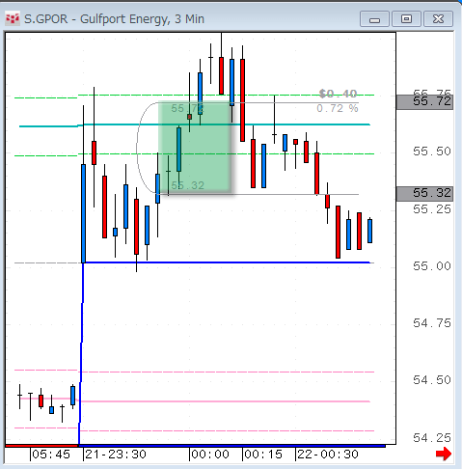Click the $0.40 measurement value
This screenshot has width=462, height=469.
tap(338, 94)
